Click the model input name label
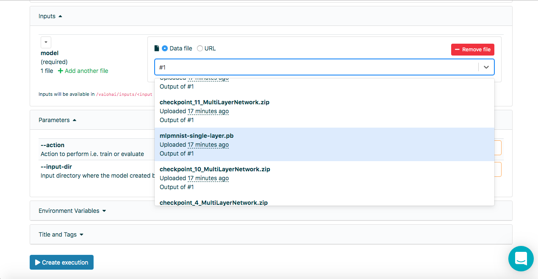This screenshot has height=279, width=538. [50, 53]
